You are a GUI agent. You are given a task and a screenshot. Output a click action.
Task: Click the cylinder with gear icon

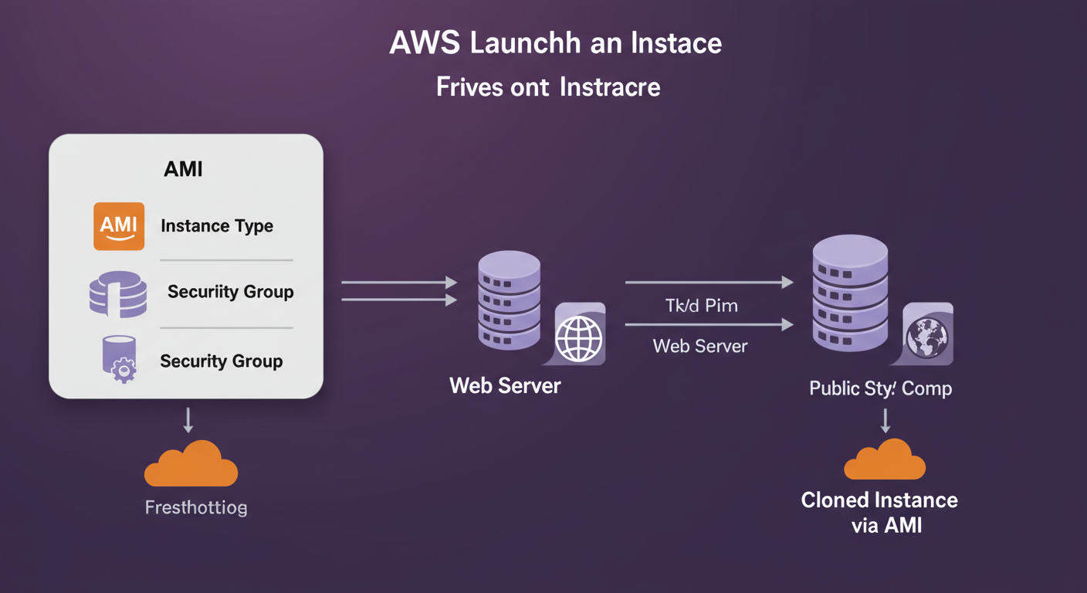click(119, 359)
